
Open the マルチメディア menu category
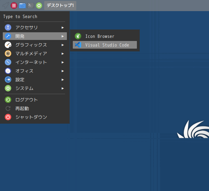[x=35, y=53]
